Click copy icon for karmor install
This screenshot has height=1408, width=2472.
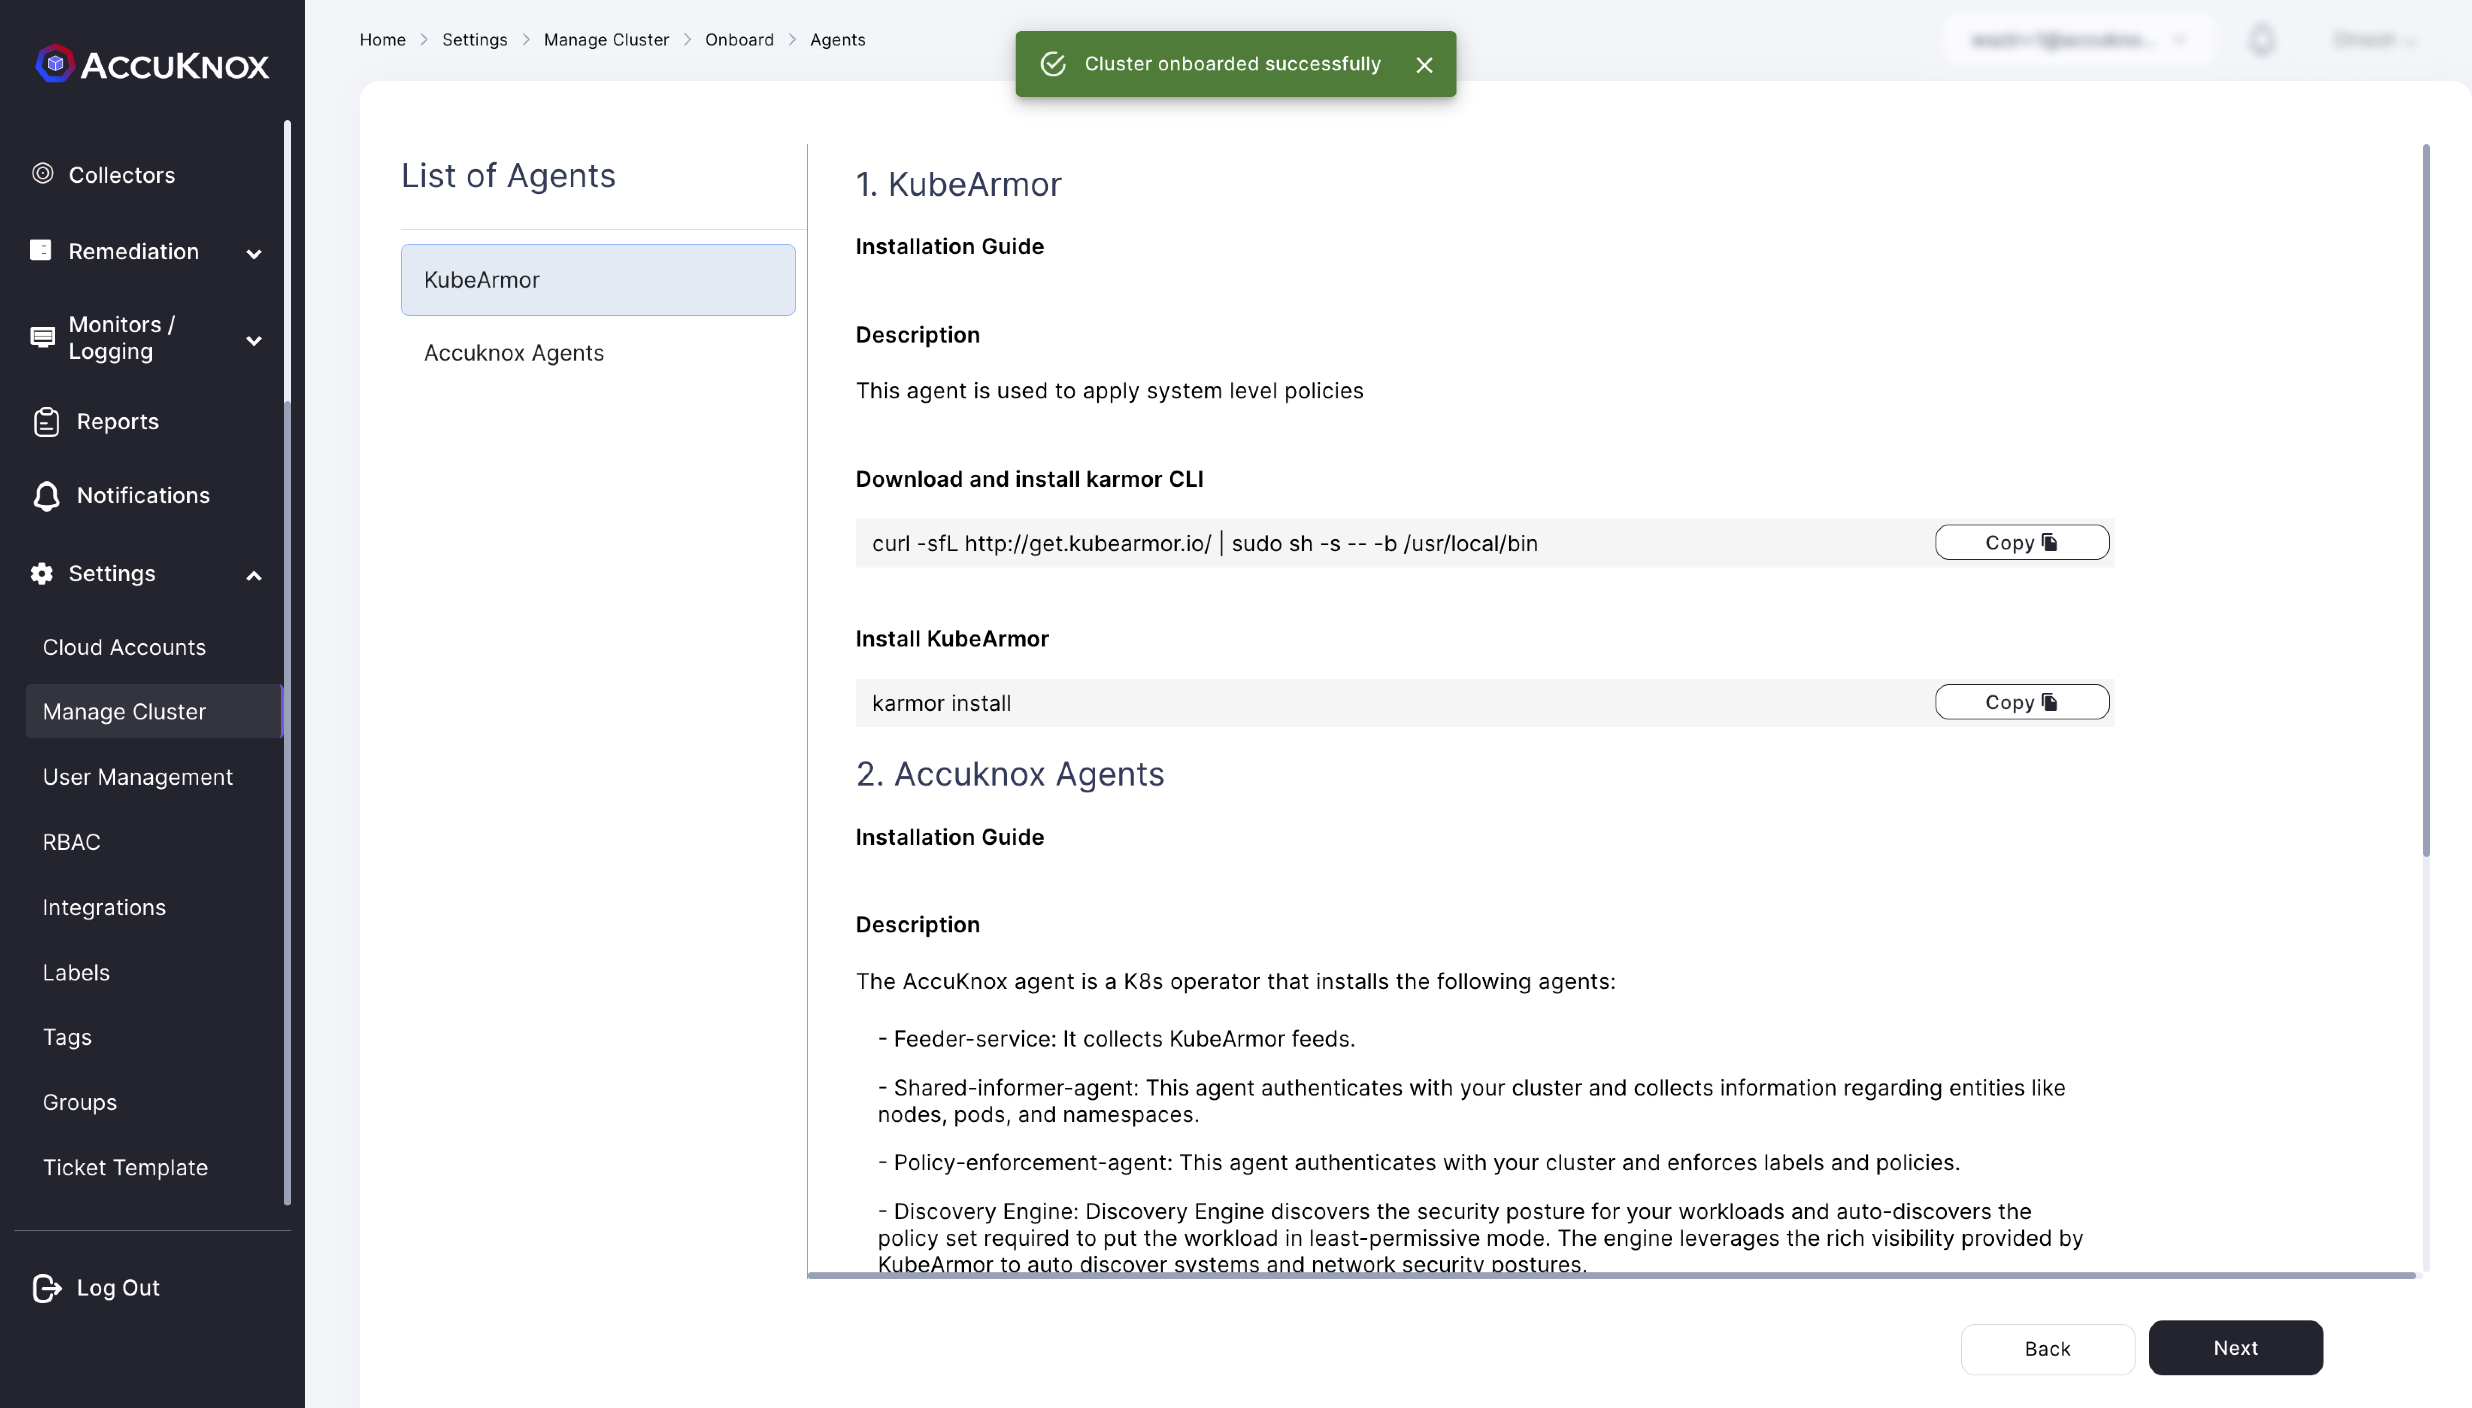pos(2050,701)
